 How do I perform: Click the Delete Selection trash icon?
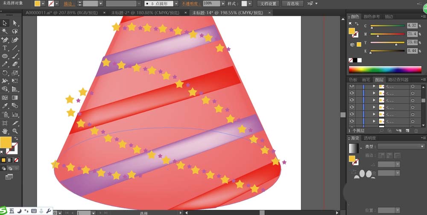click(x=416, y=131)
